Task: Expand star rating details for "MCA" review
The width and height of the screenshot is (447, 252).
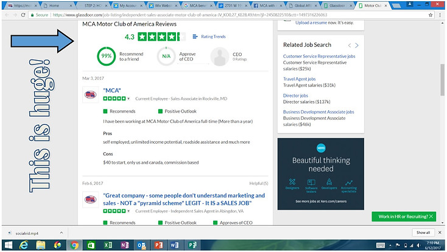Action: pyautogui.click(x=128, y=99)
